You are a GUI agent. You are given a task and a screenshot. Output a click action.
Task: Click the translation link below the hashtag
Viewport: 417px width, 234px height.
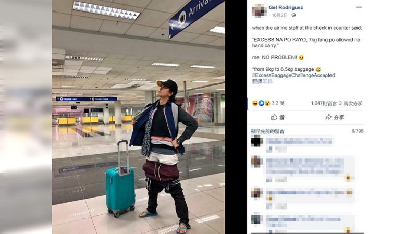coord(262,81)
